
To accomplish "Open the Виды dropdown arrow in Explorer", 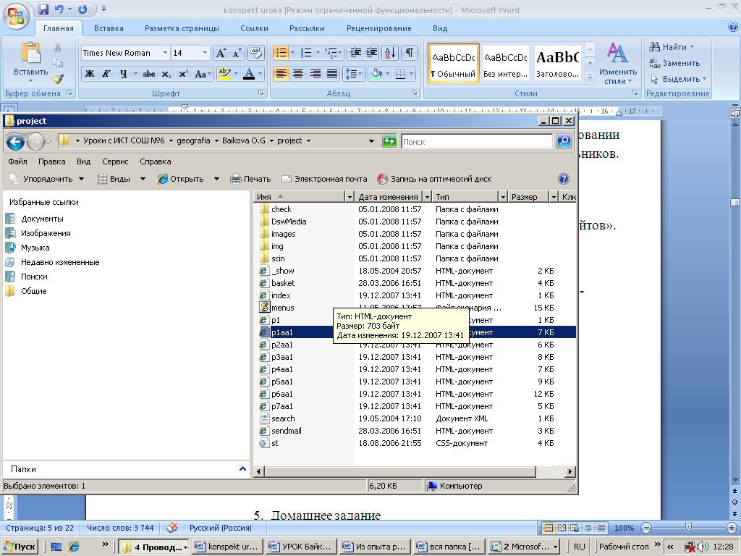I will coord(143,179).
